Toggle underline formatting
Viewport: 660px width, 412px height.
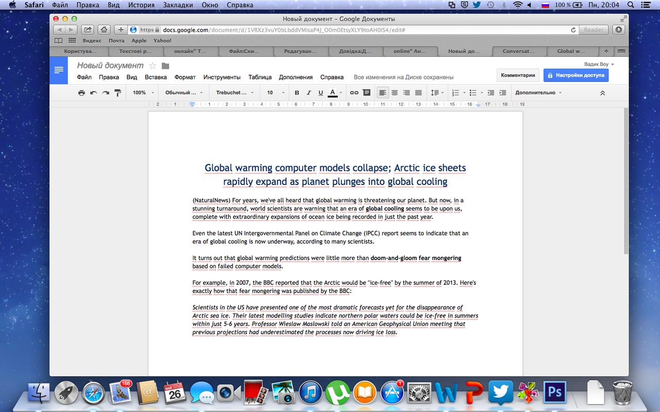[x=321, y=93]
